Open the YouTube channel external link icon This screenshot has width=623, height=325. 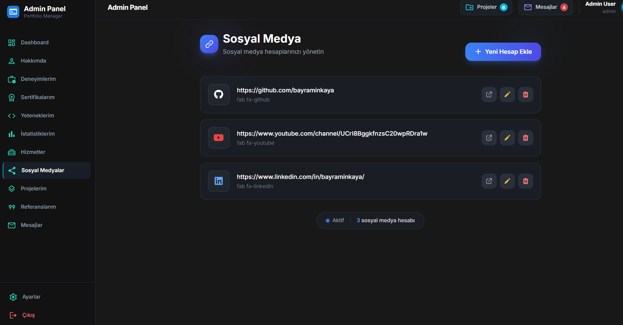[489, 138]
